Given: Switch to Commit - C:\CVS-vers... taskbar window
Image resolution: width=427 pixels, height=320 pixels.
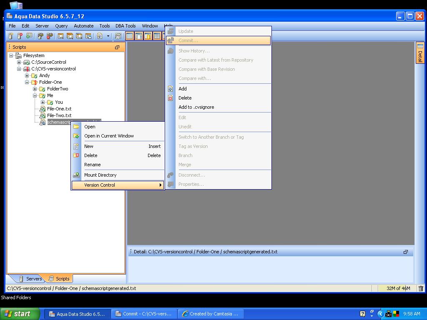Looking at the screenshot, I should [144, 314].
